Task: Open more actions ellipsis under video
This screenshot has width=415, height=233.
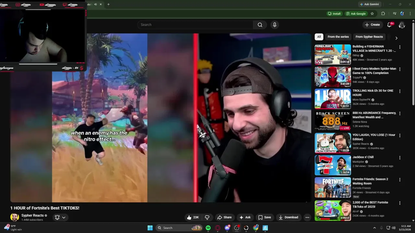Action: pyautogui.click(x=307, y=217)
